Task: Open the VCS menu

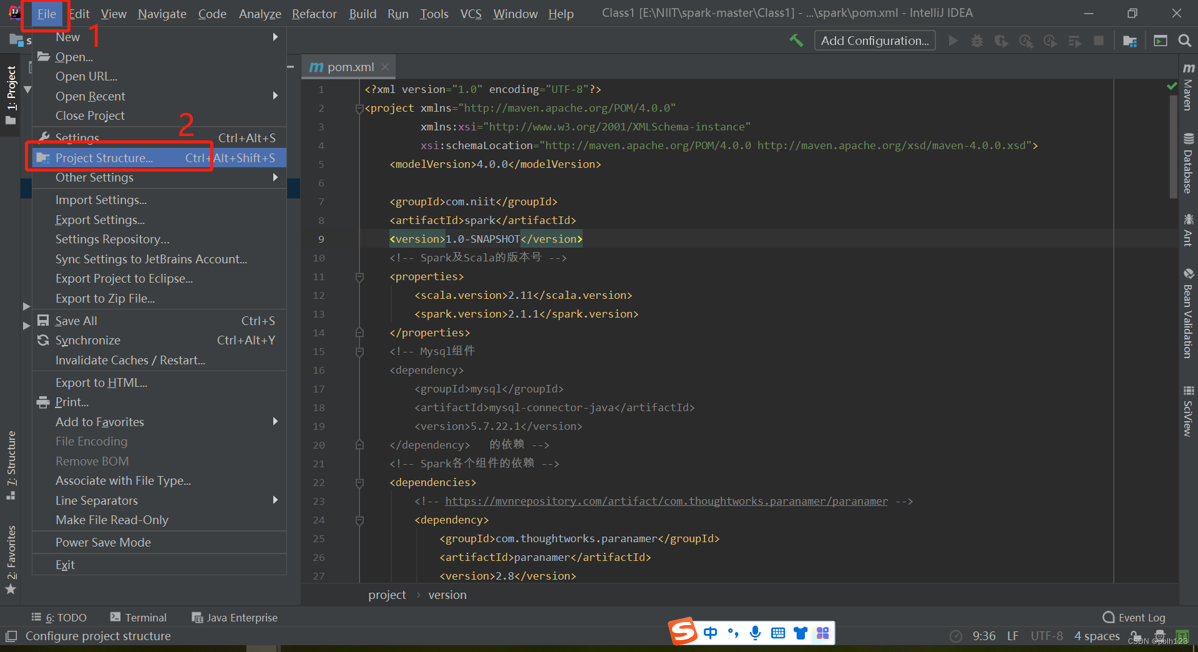Action: [x=470, y=14]
